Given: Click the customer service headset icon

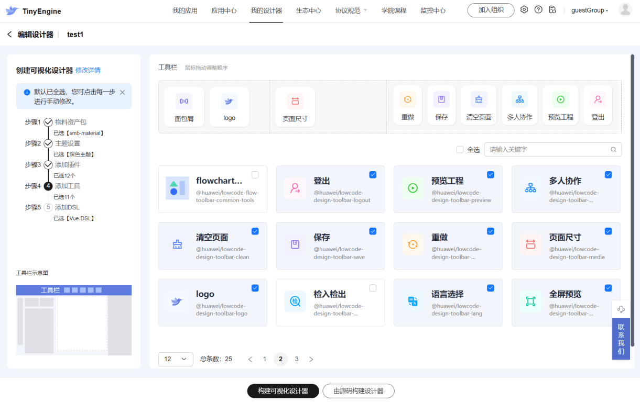Looking at the screenshot, I should (x=621, y=309).
